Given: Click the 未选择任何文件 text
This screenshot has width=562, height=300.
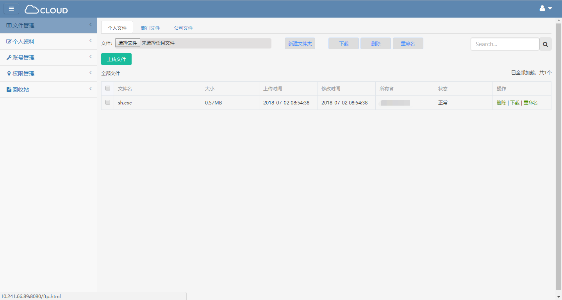Looking at the screenshot, I should tap(158, 43).
